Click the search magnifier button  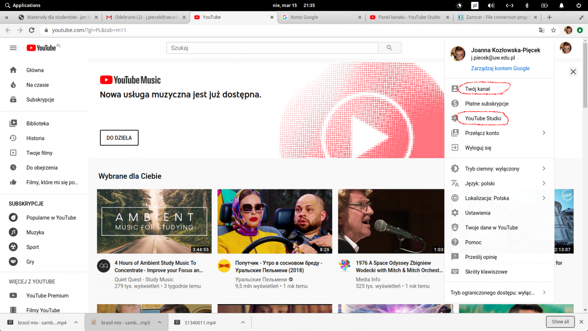(x=389, y=48)
